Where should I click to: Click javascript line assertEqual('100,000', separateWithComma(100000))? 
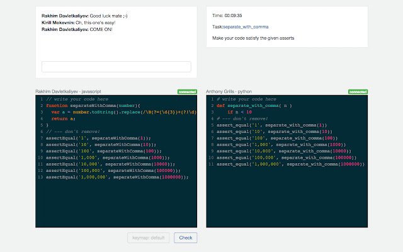(x=113, y=171)
